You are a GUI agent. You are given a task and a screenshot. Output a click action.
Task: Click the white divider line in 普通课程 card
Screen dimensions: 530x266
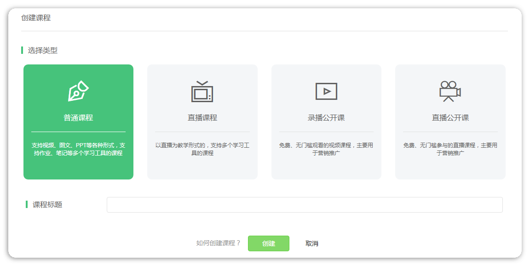pyautogui.click(x=78, y=132)
